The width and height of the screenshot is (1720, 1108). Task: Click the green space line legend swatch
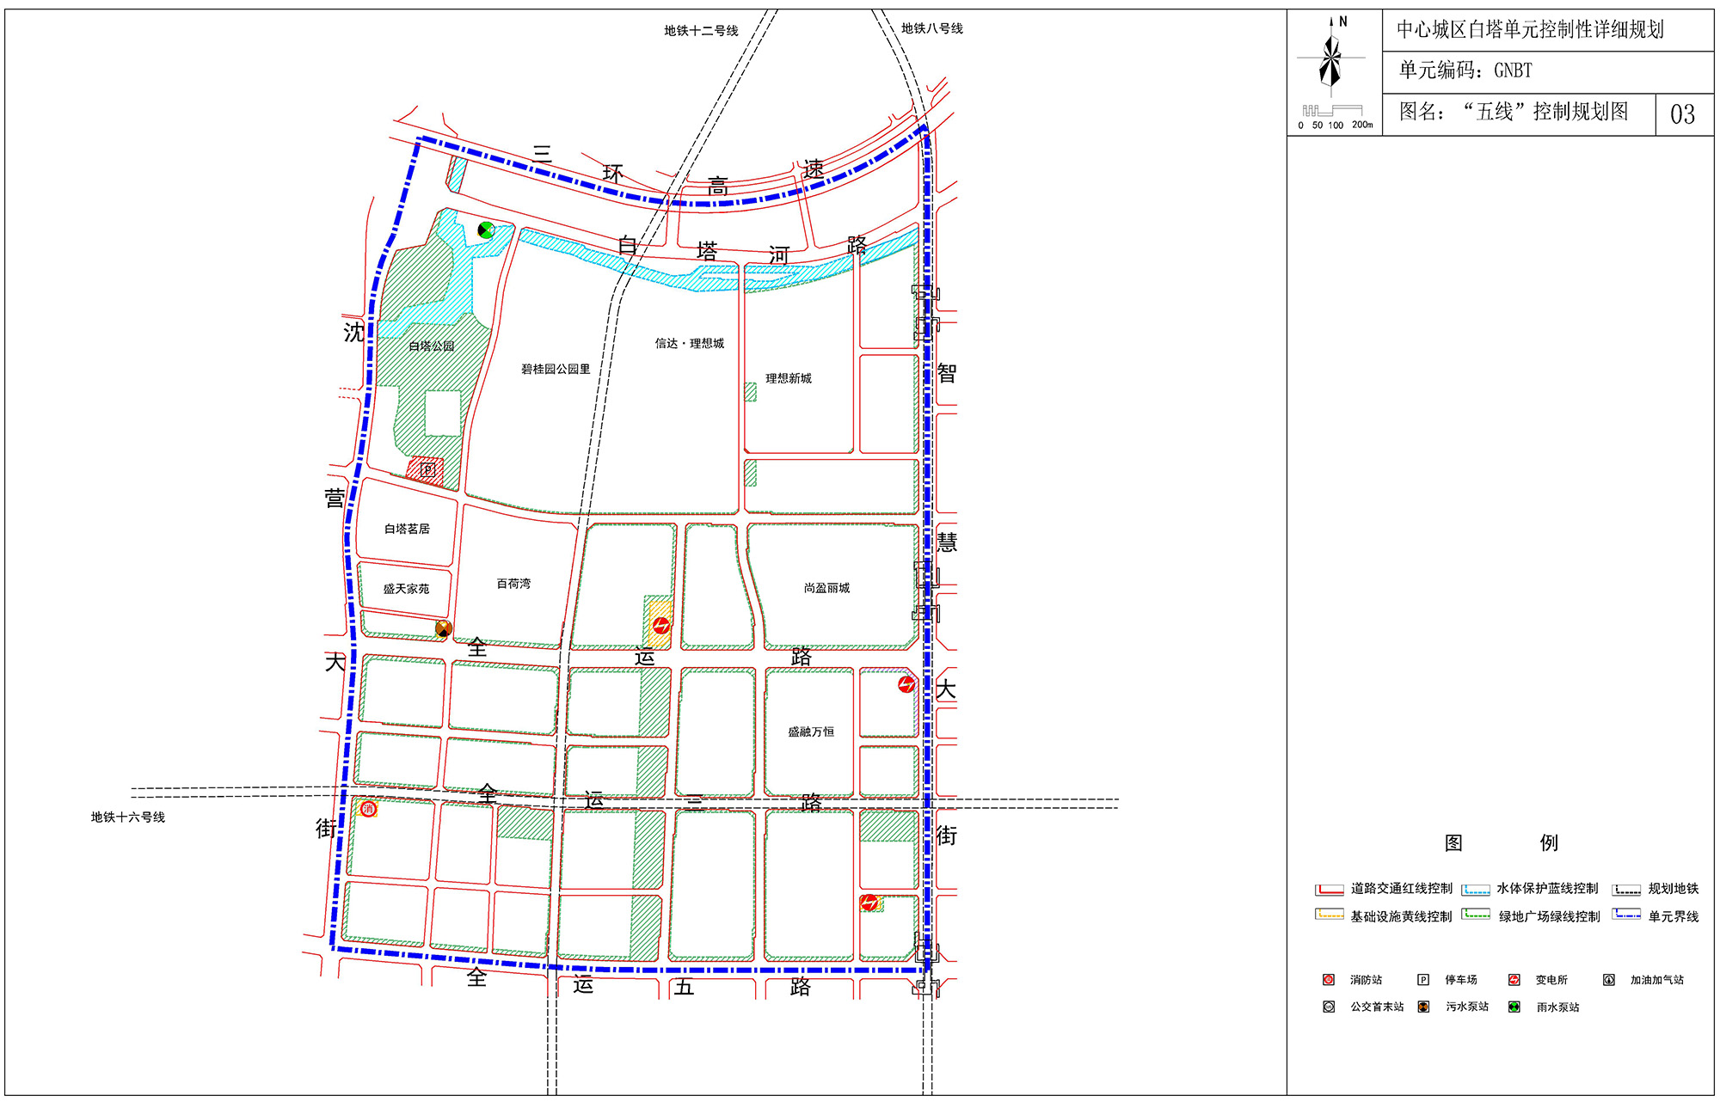(1476, 915)
